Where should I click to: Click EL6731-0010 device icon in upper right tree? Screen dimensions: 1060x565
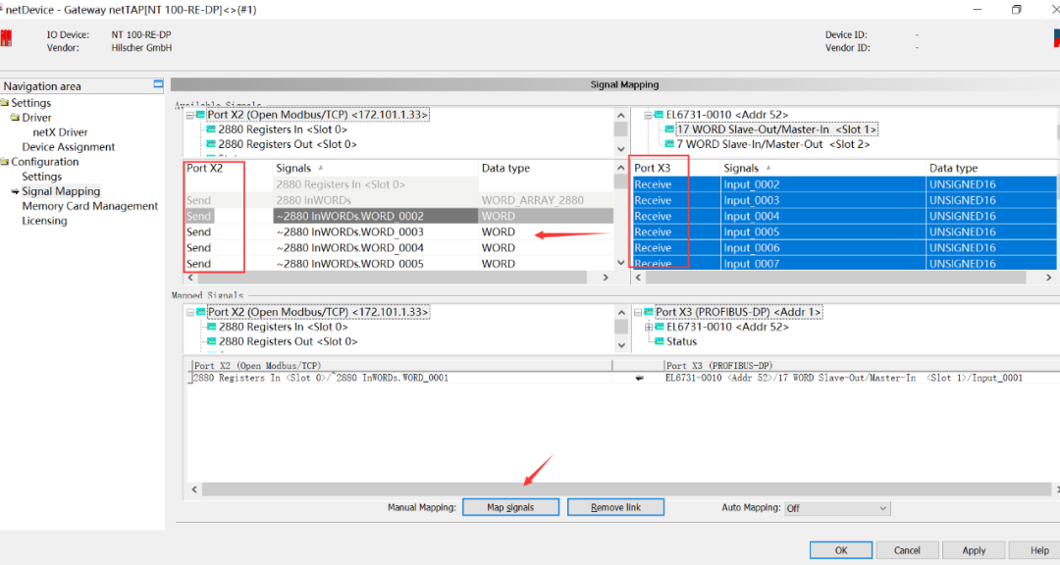coord(659,115)
